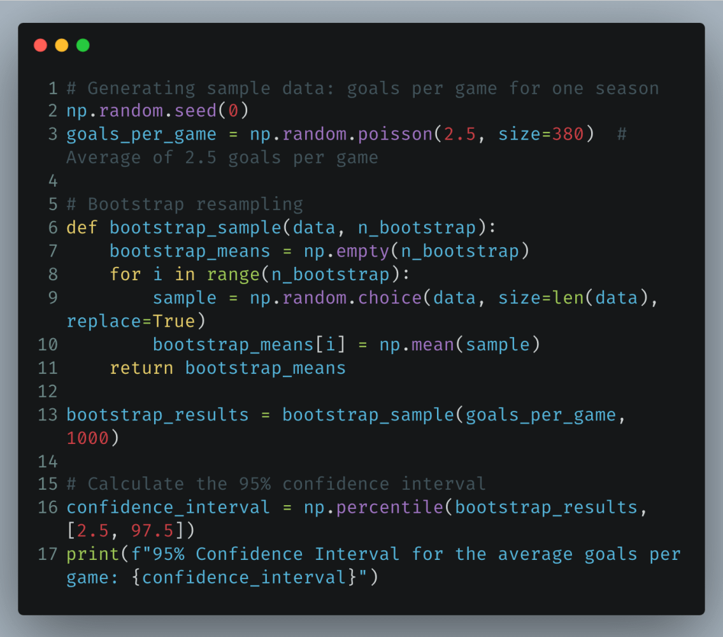Click the red close dot

pyautogui.click(x=40, y=45)
